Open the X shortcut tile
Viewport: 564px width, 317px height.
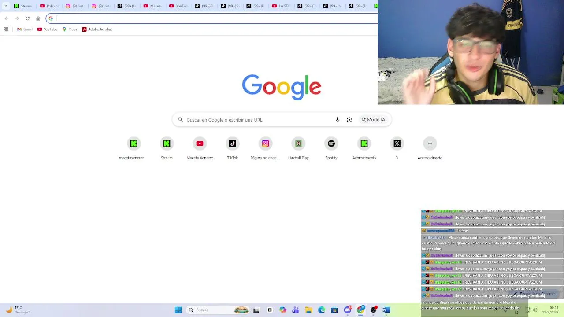tap(397, 148)
